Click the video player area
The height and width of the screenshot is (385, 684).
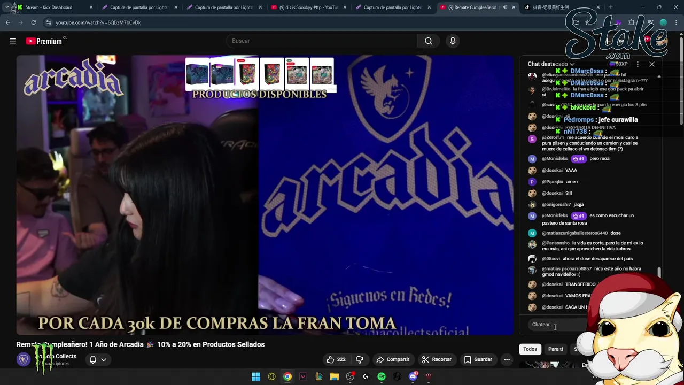click(265, 195)
